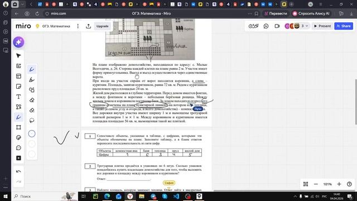357x201 pixels.
Task: Open File Explorer in taskbar
Action: 142,196
